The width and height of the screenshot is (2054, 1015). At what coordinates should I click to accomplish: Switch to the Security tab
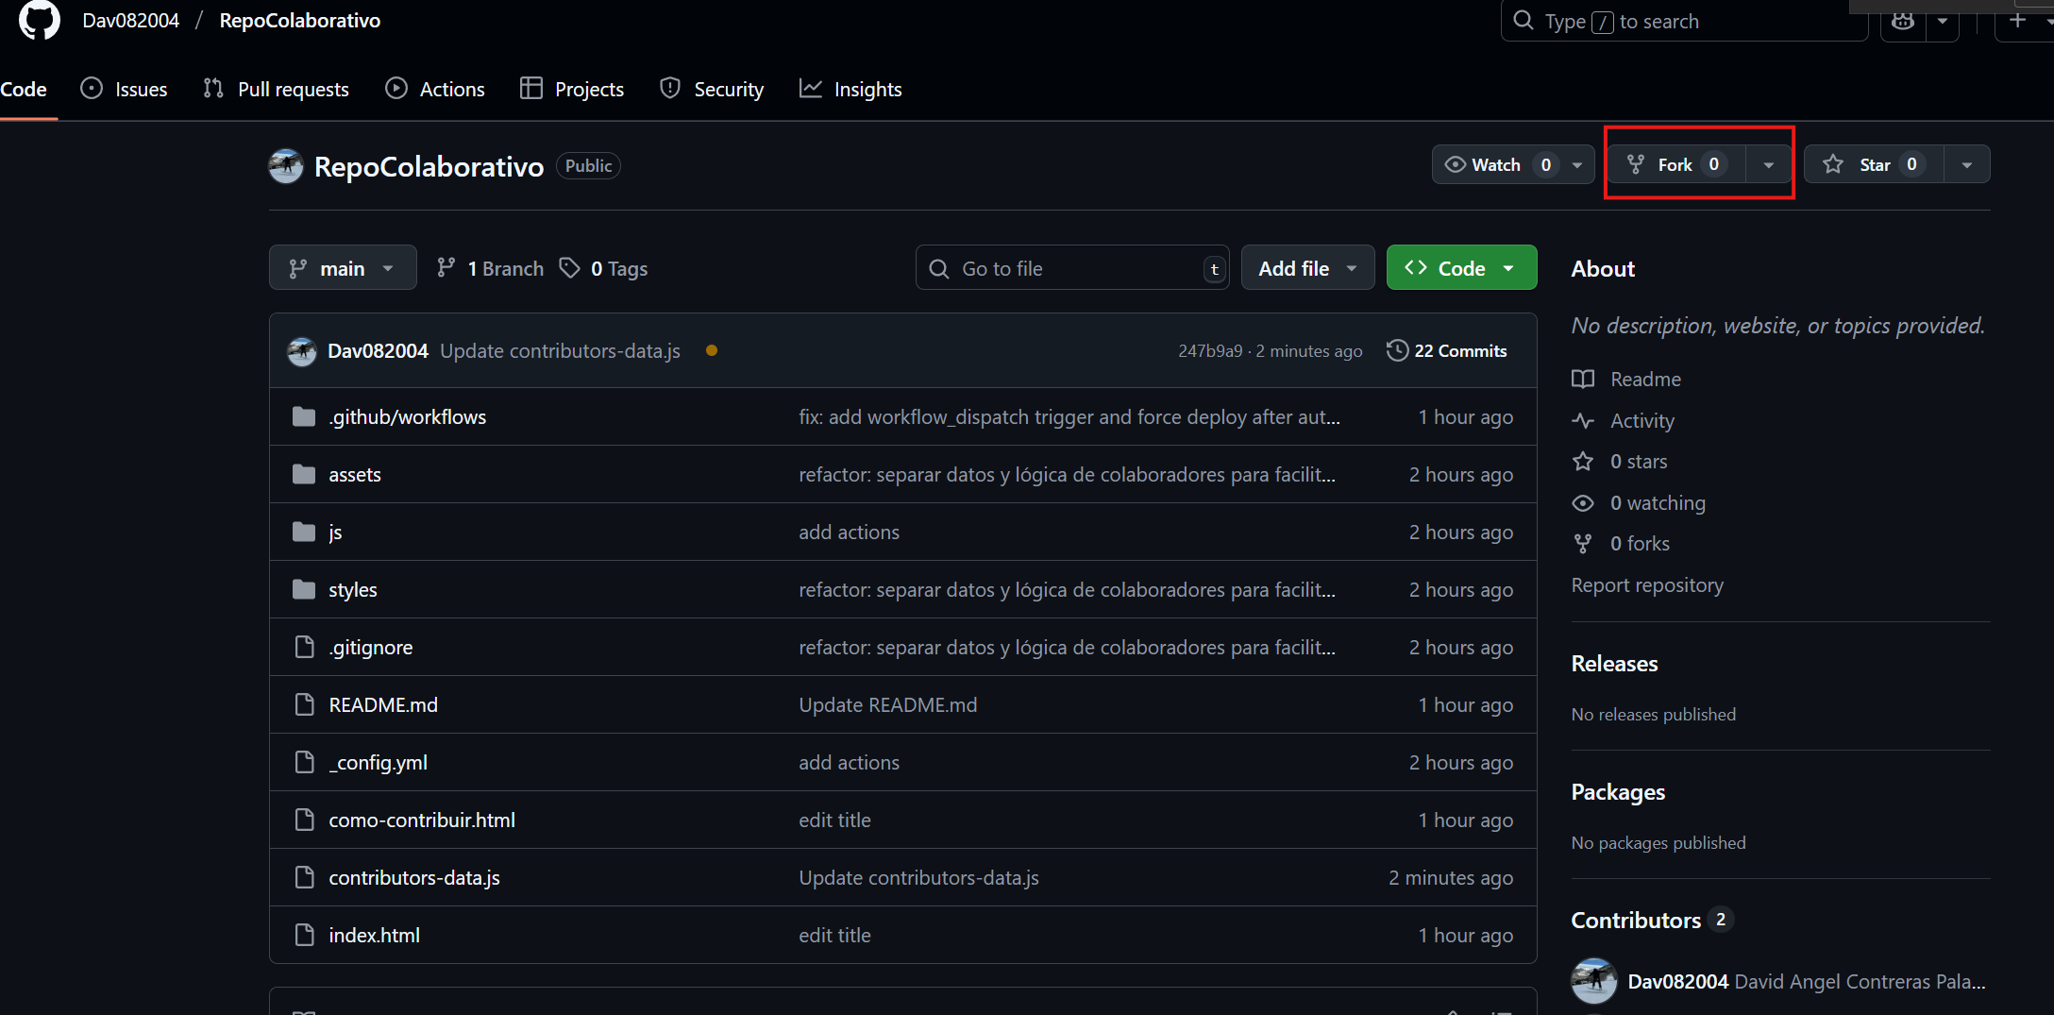(712, 89)
